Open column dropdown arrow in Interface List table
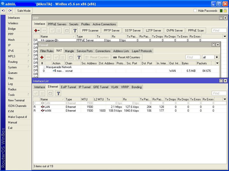Image resolution: width=229 pixels, height=171 pixels. pyautogui.click(x=225, y=99)
